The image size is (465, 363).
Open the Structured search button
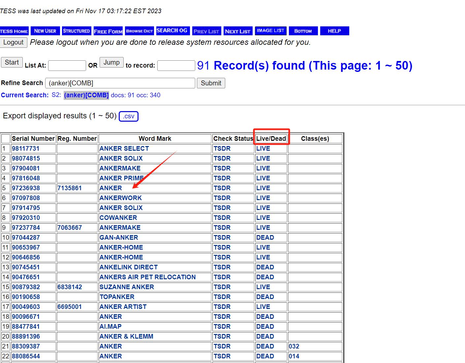coord(76,31)
